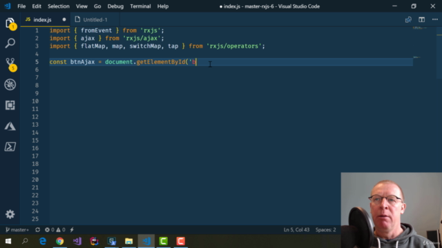Screen dimensions: 442x248
Task: Click btnAjax variable on line 5
Action: (82, 62)
